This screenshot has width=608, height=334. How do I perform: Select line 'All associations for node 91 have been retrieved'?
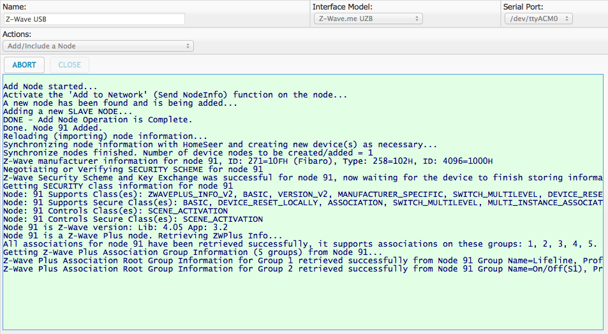300,244
